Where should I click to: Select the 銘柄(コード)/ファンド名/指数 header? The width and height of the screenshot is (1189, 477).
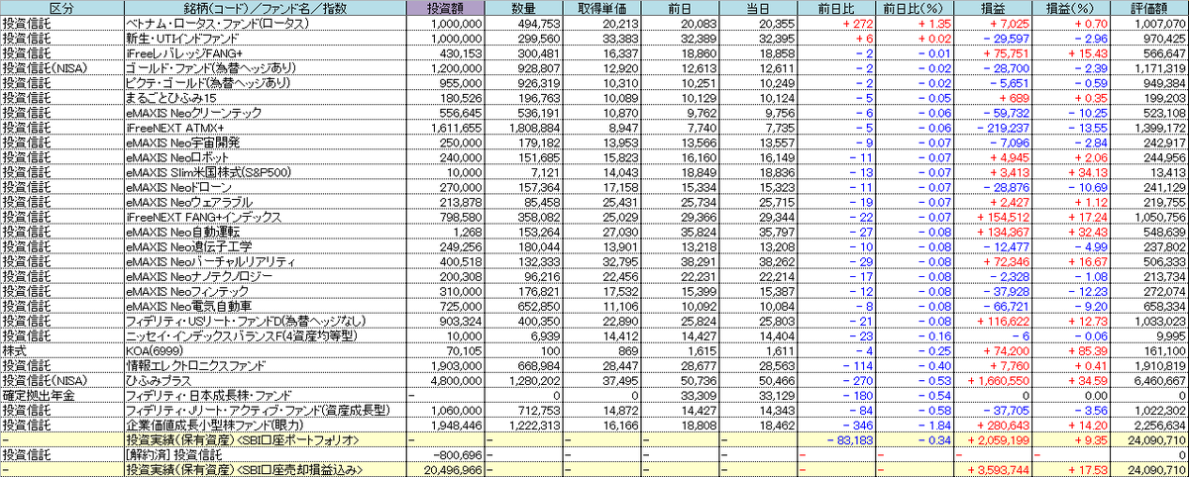(x=266, y=8)
